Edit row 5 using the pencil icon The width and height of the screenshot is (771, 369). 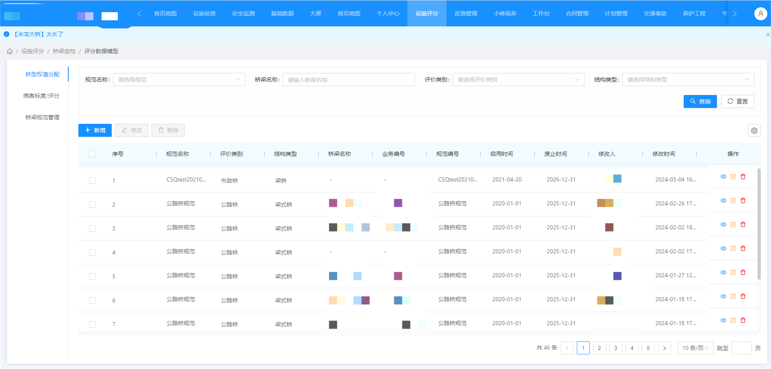733,272
